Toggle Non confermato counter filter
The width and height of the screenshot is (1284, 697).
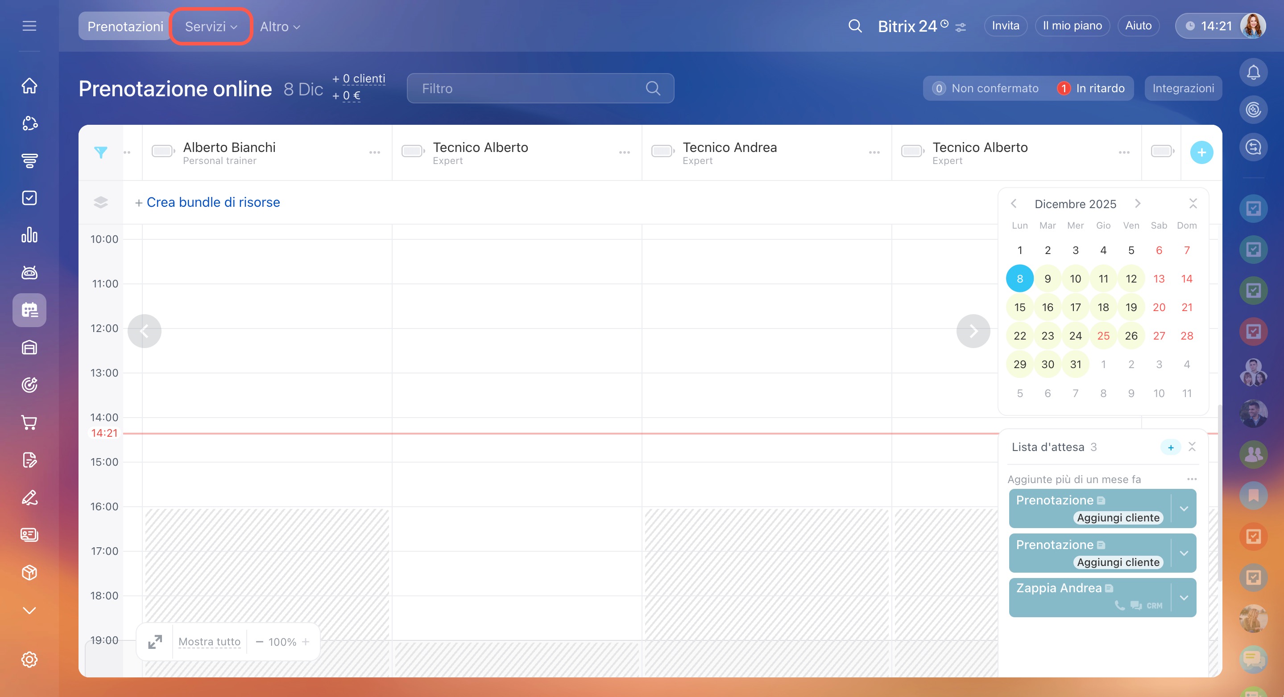coord(985,89)
